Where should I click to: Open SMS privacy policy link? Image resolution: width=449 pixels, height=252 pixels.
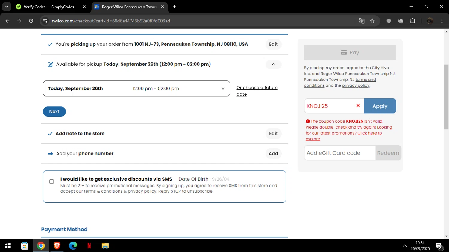click(x=142, y=191)
